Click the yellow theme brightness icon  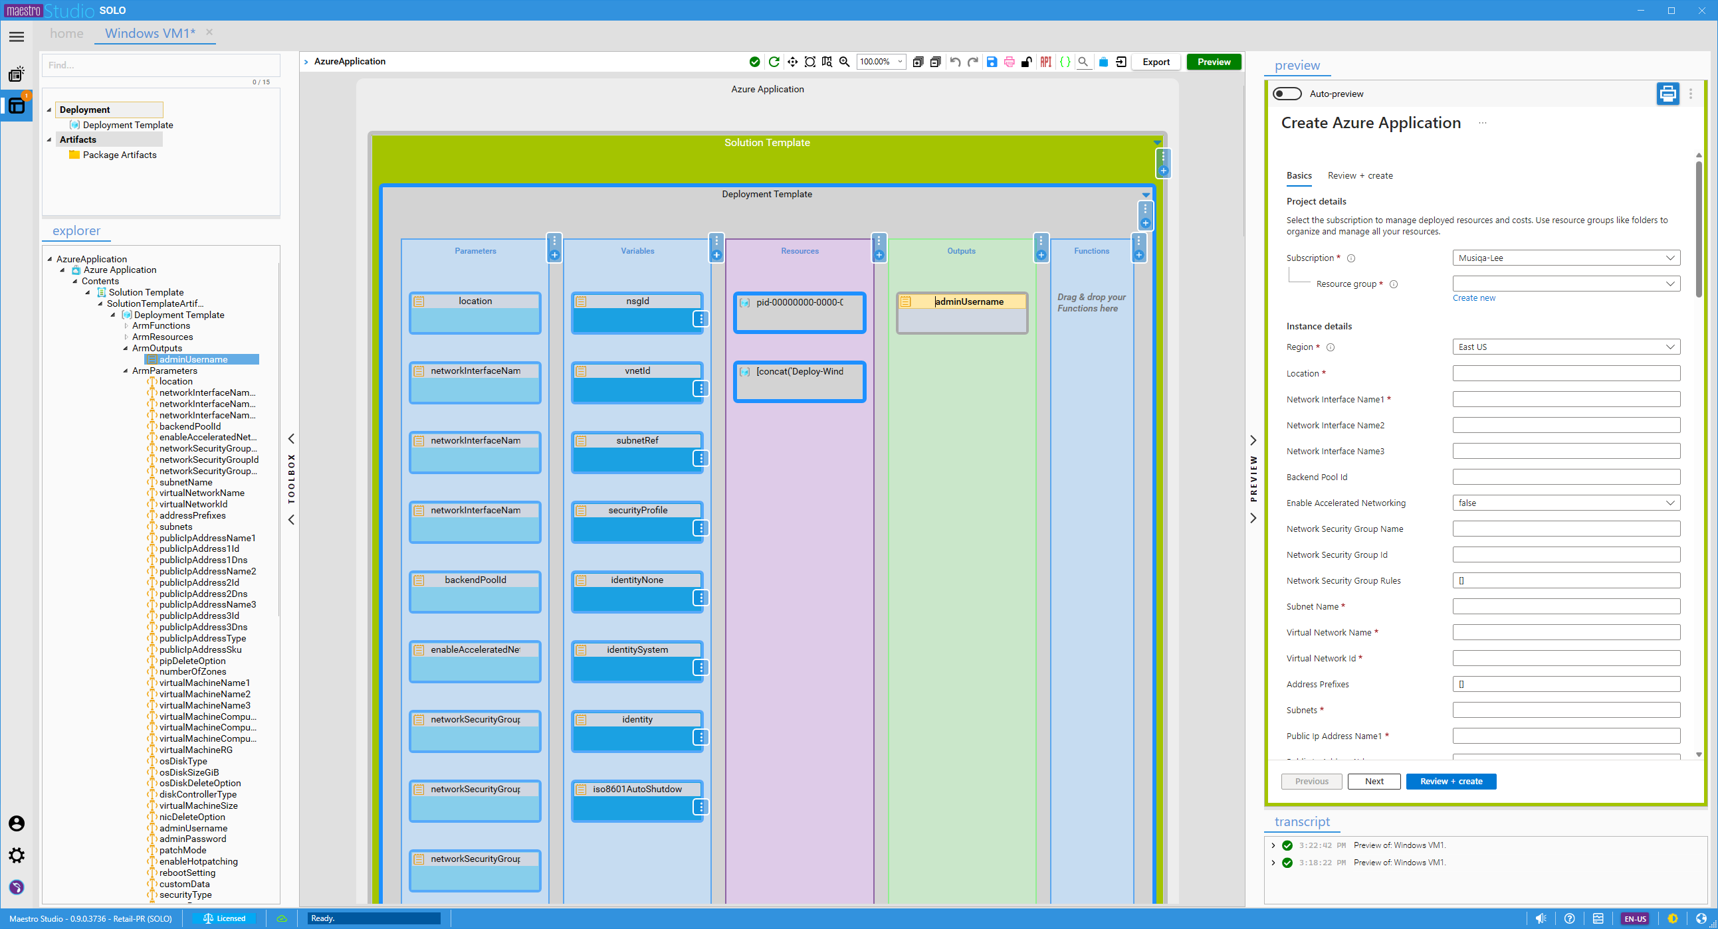[1673, 918]
